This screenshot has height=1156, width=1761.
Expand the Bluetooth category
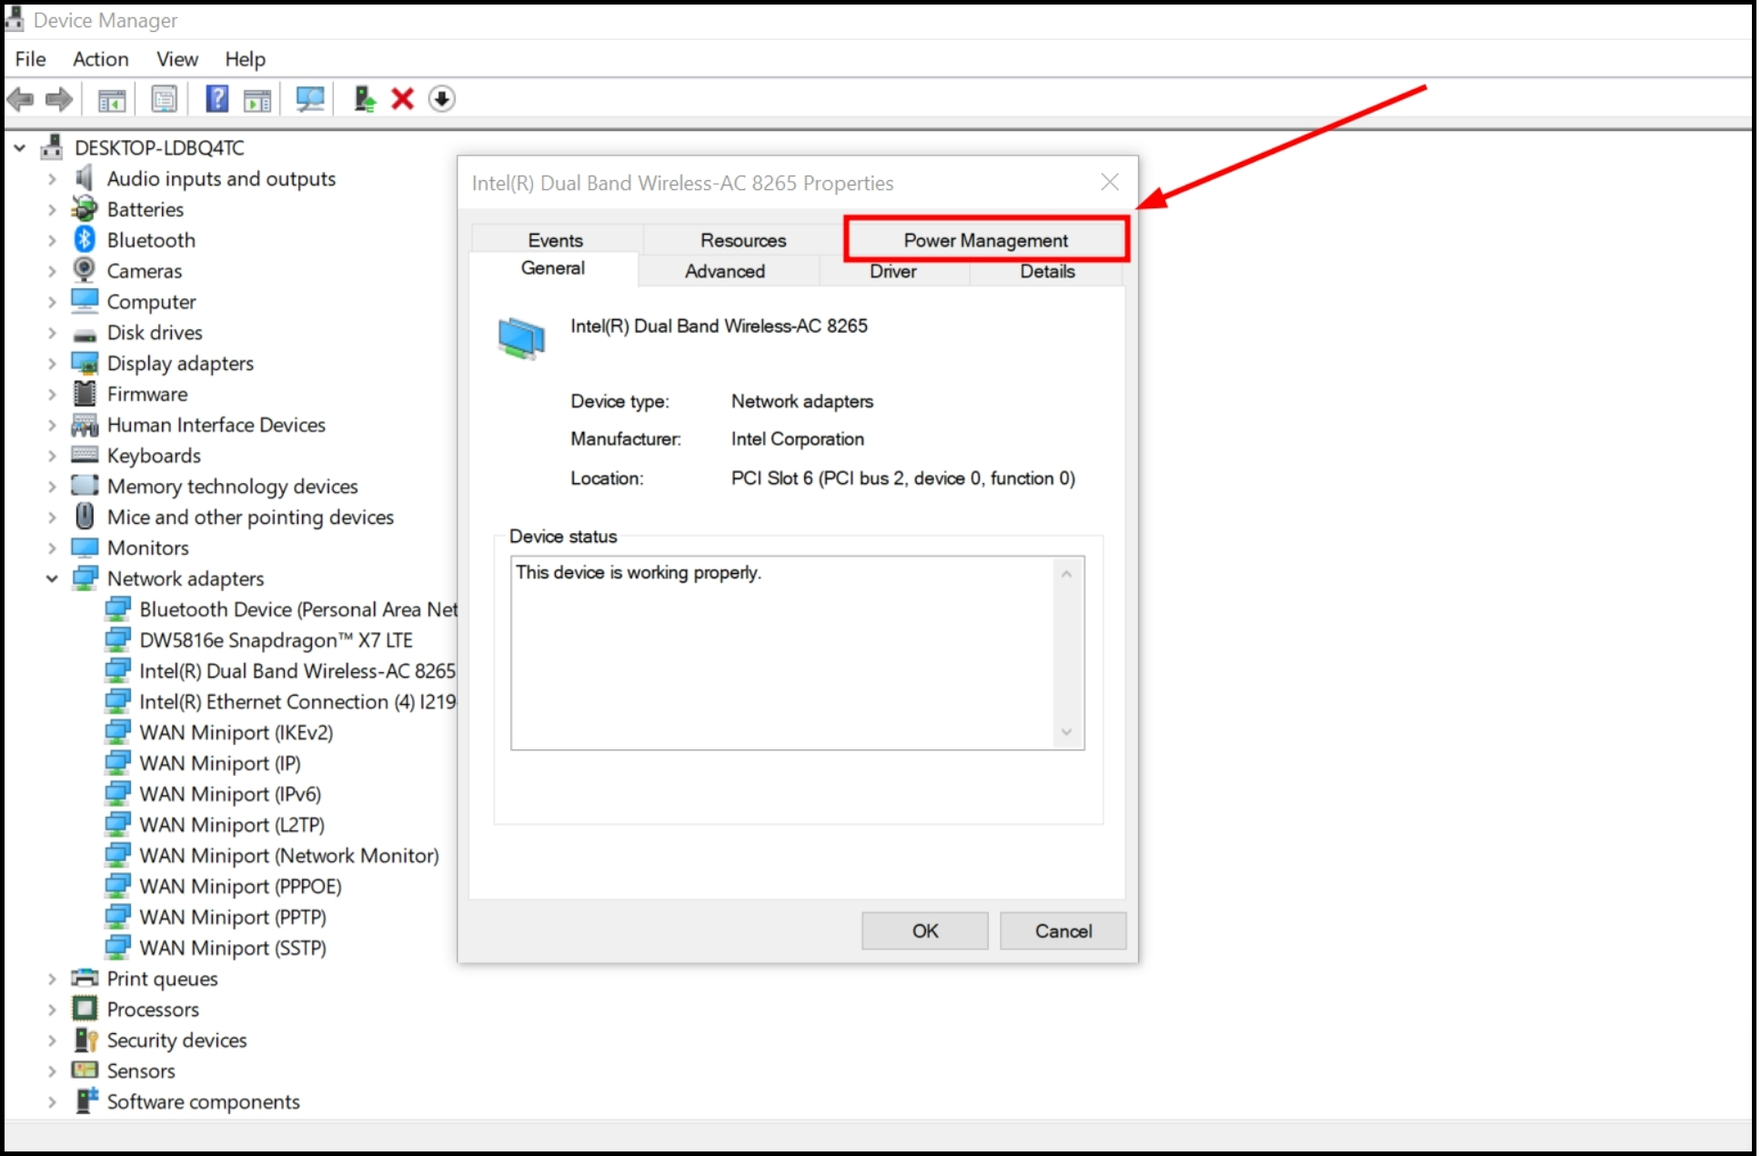52,239
